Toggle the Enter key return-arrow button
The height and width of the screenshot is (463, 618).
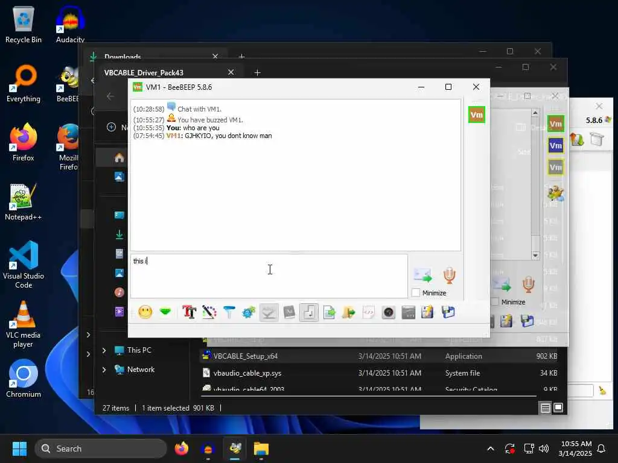pos(309,313)
